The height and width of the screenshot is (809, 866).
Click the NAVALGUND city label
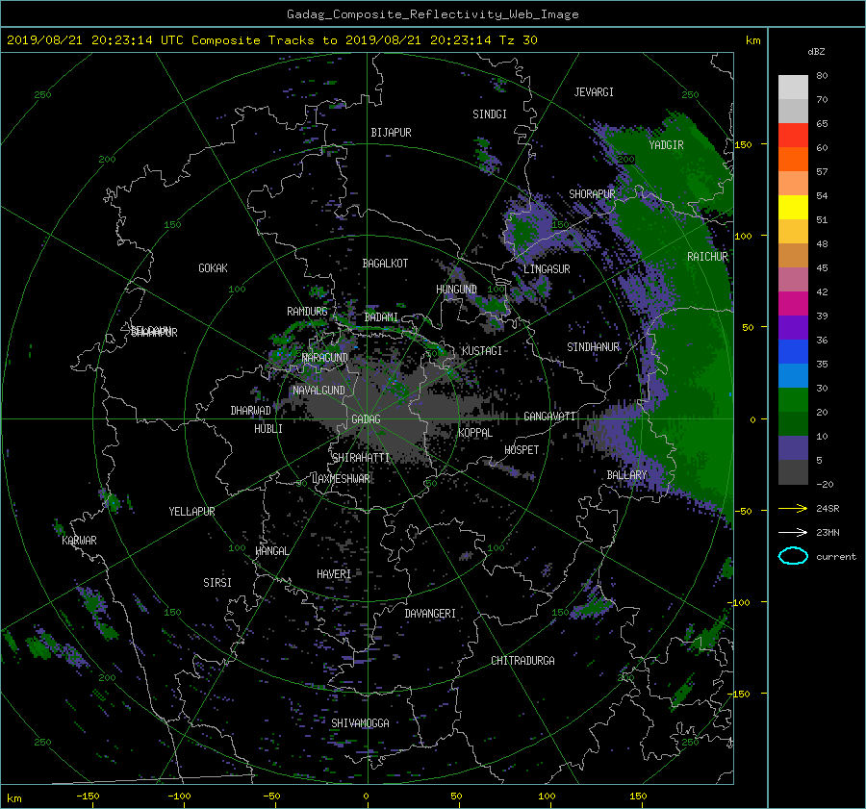pyautogui.click(x=318, y=391)
